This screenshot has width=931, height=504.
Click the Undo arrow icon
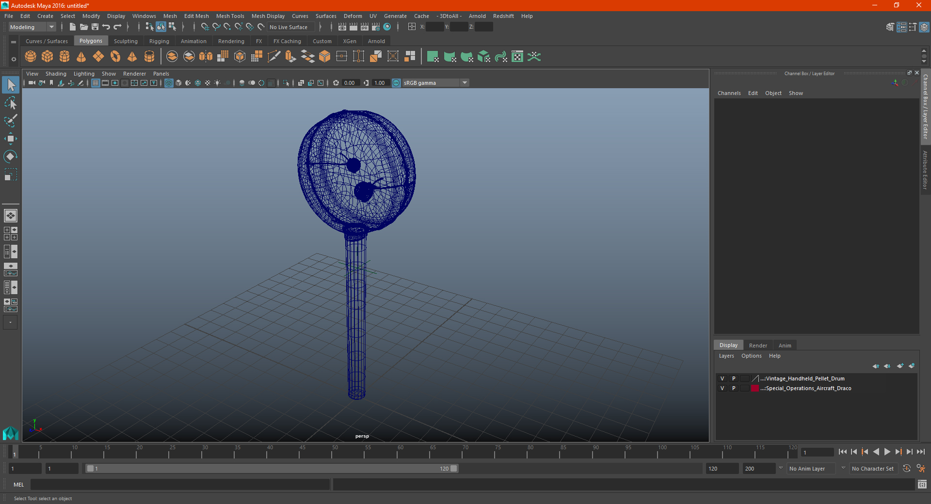tap(106, 27)
